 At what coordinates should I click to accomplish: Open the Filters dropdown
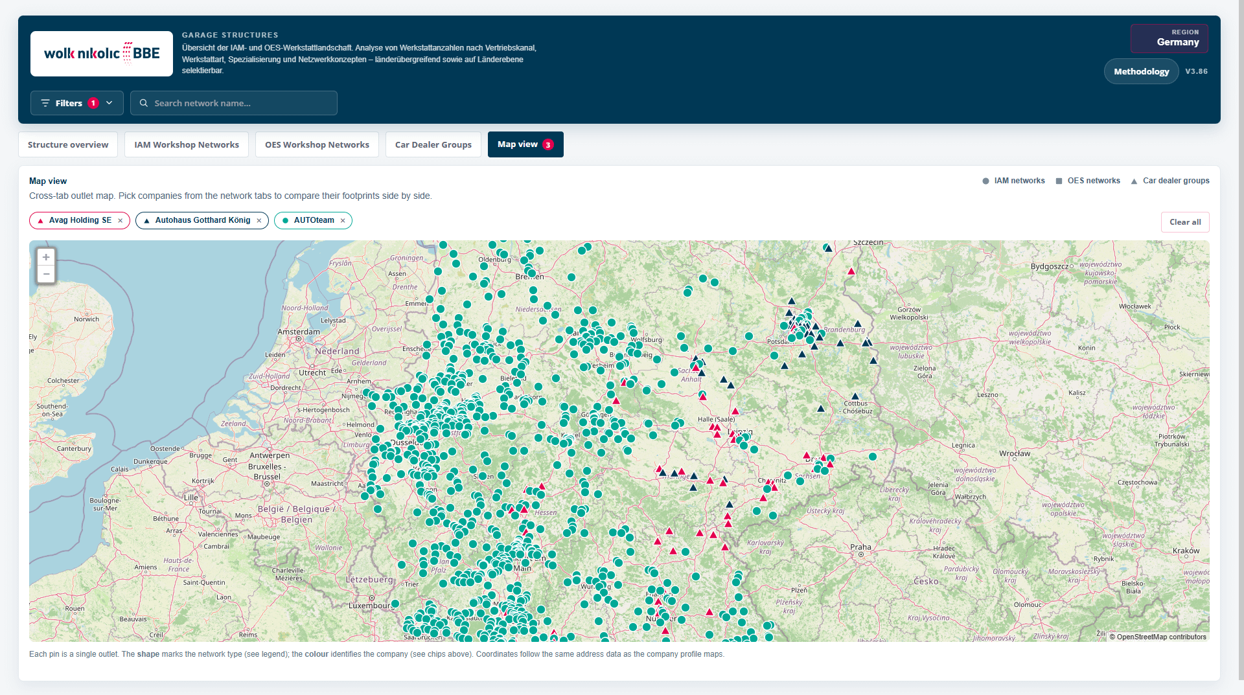(76, 103)
